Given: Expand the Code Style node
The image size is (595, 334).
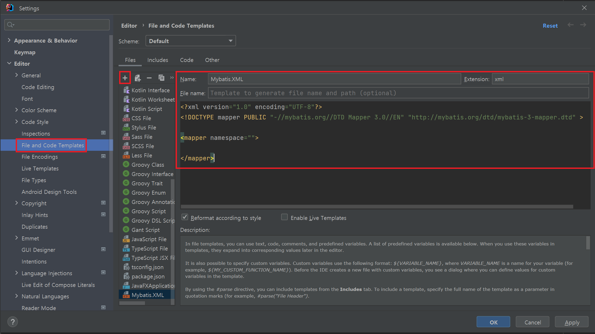Looking at the screenshot, I should [x=17, y=122].
